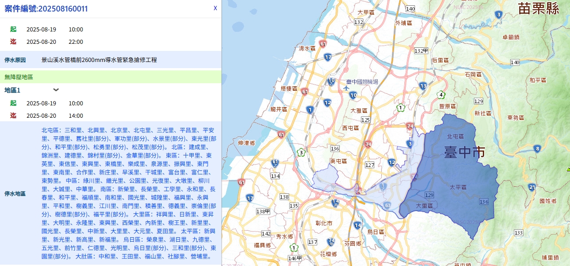Click the route 17 shield near 清水區
The image size is (570, 266).
coord(328,57)
